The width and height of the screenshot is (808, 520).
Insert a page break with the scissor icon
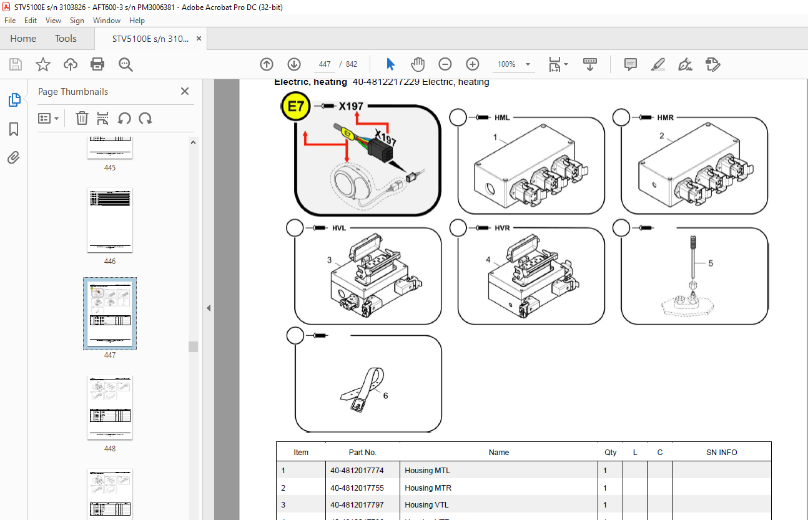103,118
